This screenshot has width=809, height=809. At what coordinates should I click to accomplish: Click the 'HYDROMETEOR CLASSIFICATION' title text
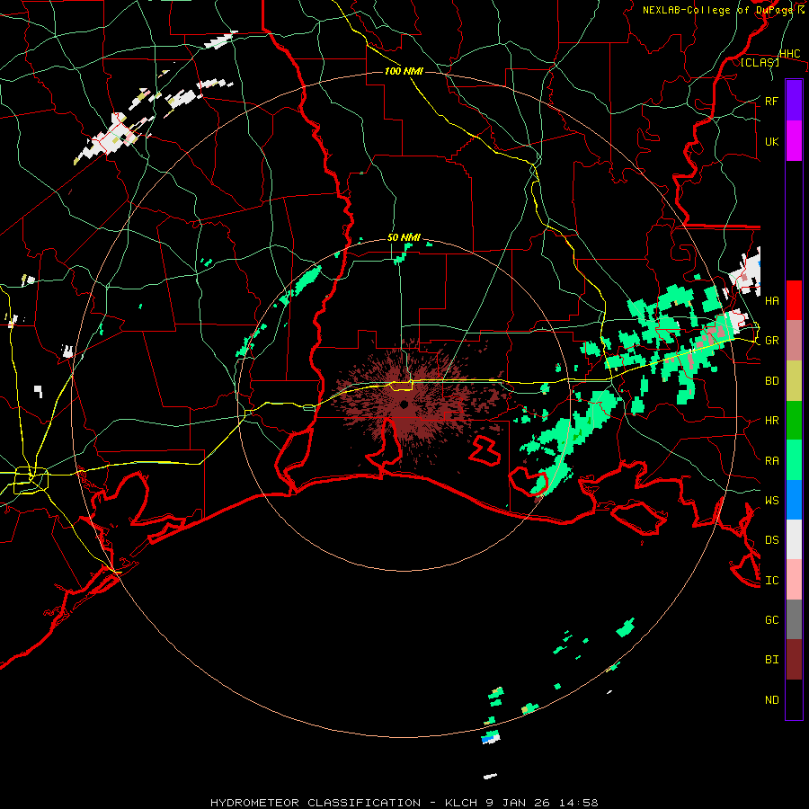(x=316, y=803)
